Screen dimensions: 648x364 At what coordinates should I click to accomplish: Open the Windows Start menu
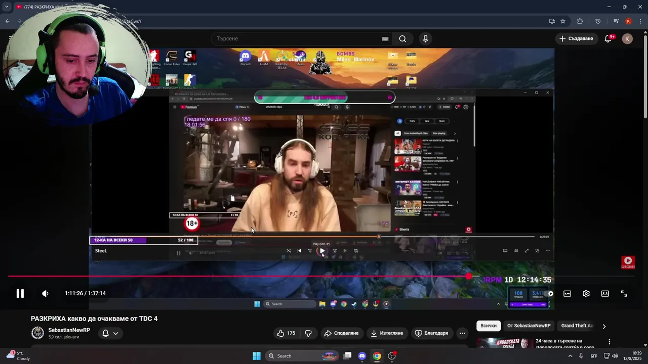pyautogui.click(x=257, y=356)
